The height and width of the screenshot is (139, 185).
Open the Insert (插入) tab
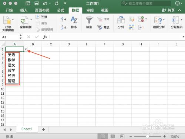(24, 10)
